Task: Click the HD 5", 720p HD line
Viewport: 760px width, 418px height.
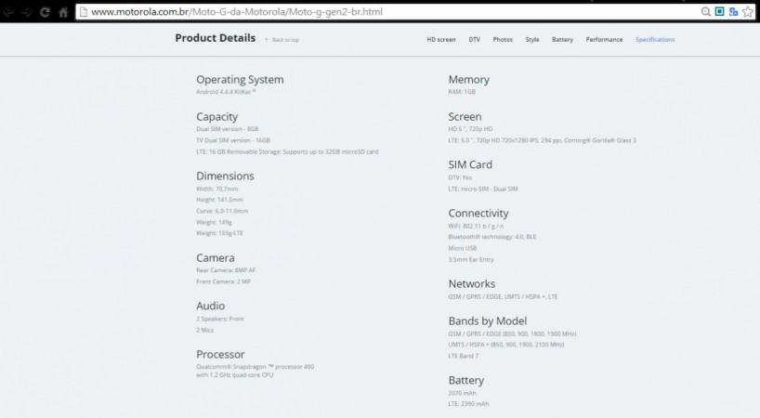Action: pyautogui.click(x=470, y=129)
